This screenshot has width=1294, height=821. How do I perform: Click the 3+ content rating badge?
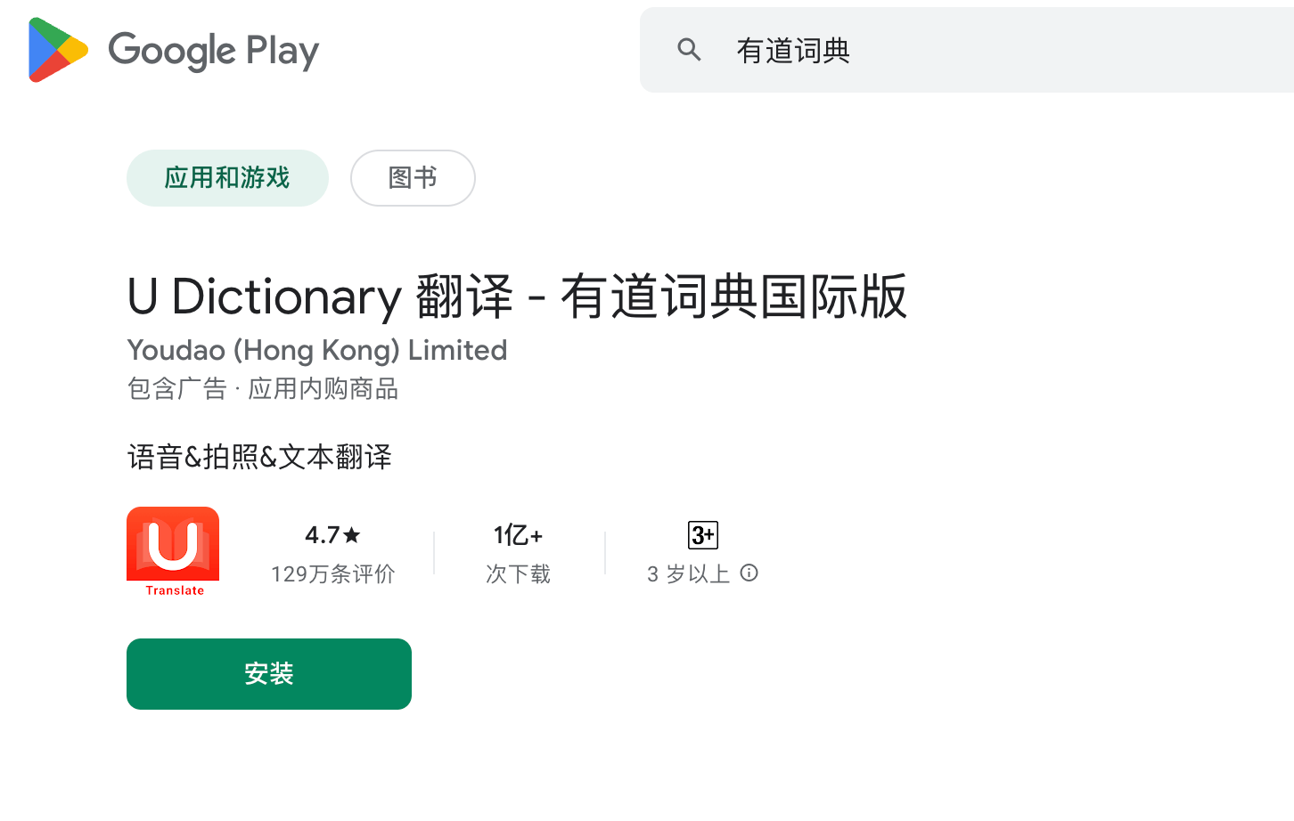pyautogui.click(x=702, y=535)
